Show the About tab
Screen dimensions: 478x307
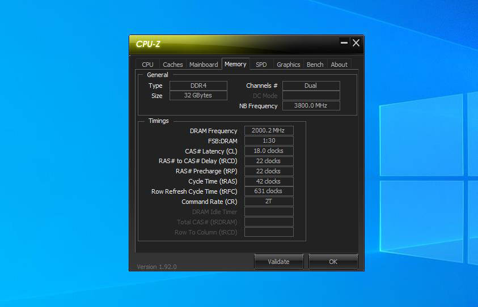click(x=339, y=65)
